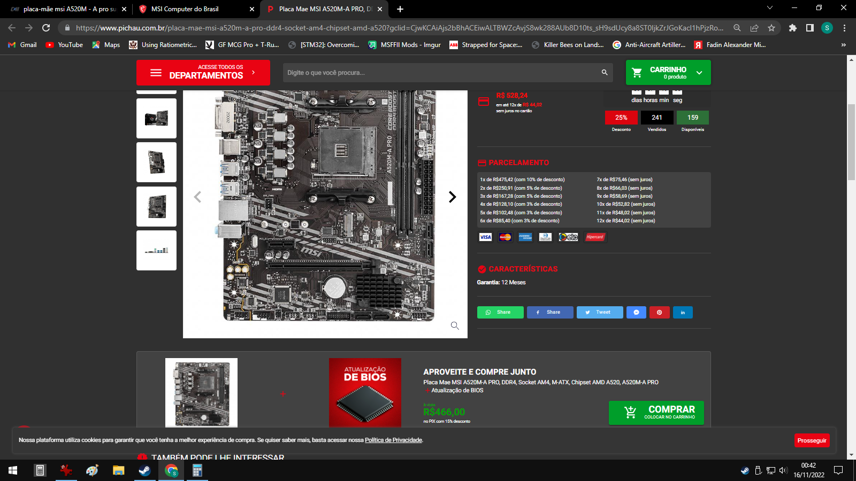Close the 'Placa Mae MSI A520M-A PRO' tab
The image size is (856, 481).
(x=380, y=9)
